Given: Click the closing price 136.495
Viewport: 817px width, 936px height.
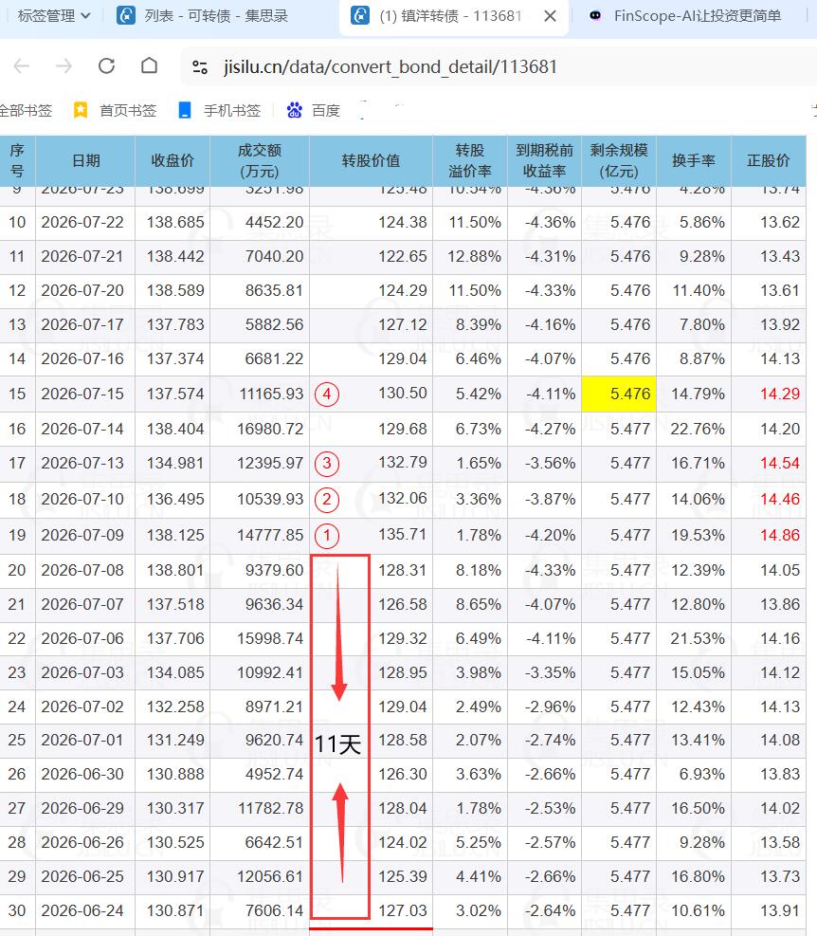Looking at the screenshot, I should [175, 499].
